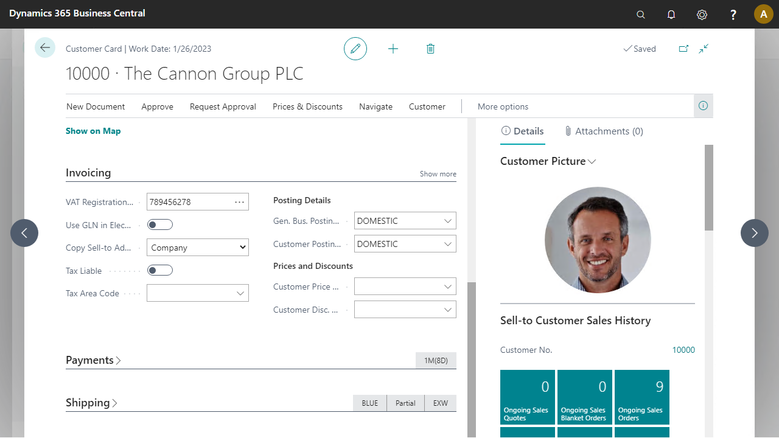779x438 pixels.
Task: Open the New Document menu
Action: [x=96, y=106]
